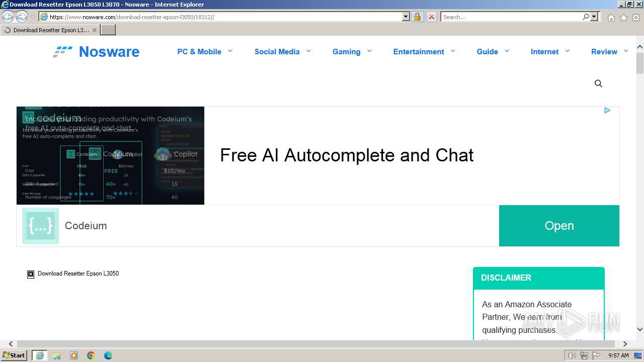Open File Explorer from the taskbar
The image size is (644, 362).
pos(57,355)
